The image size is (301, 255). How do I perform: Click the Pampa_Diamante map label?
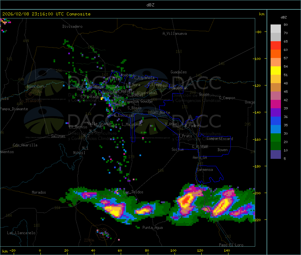point(14,109)
